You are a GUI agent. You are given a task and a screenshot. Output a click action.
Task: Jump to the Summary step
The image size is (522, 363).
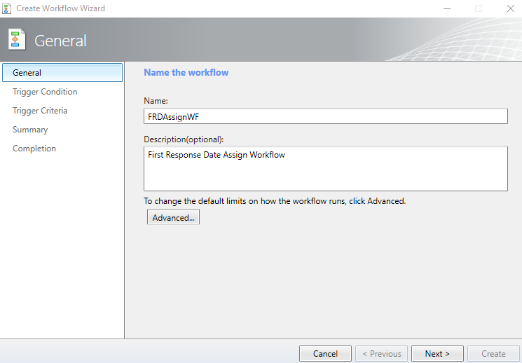point(30,130)
